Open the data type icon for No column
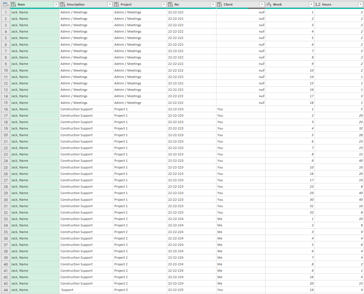The image size is (364, 294). coord(170,4)
